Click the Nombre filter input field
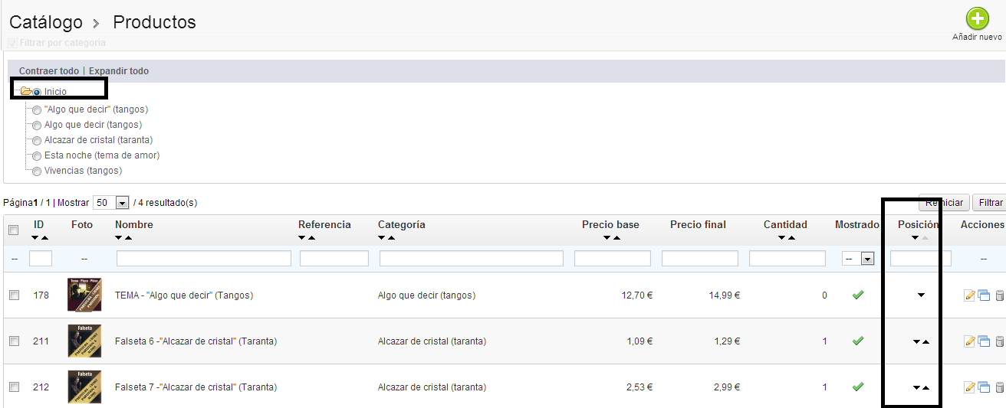The height and width of the screenshot is (408, 1006). [203, 259]
